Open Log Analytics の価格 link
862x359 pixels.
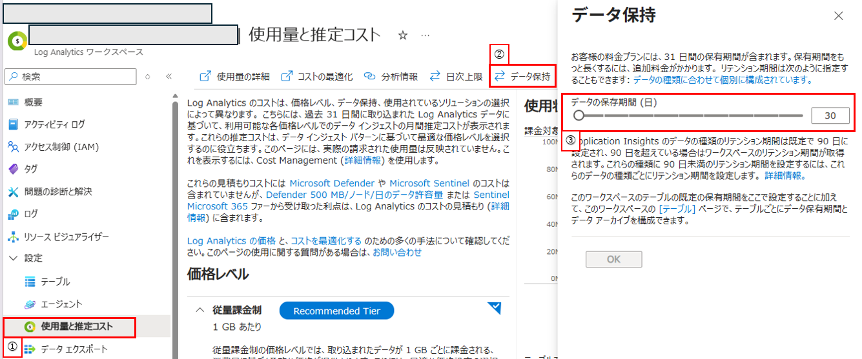coord(231,241)
